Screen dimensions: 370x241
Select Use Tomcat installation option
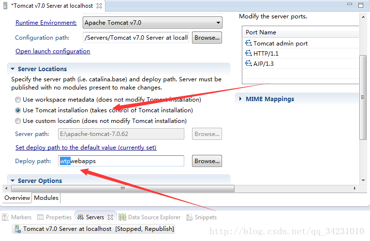pos(18,110)
